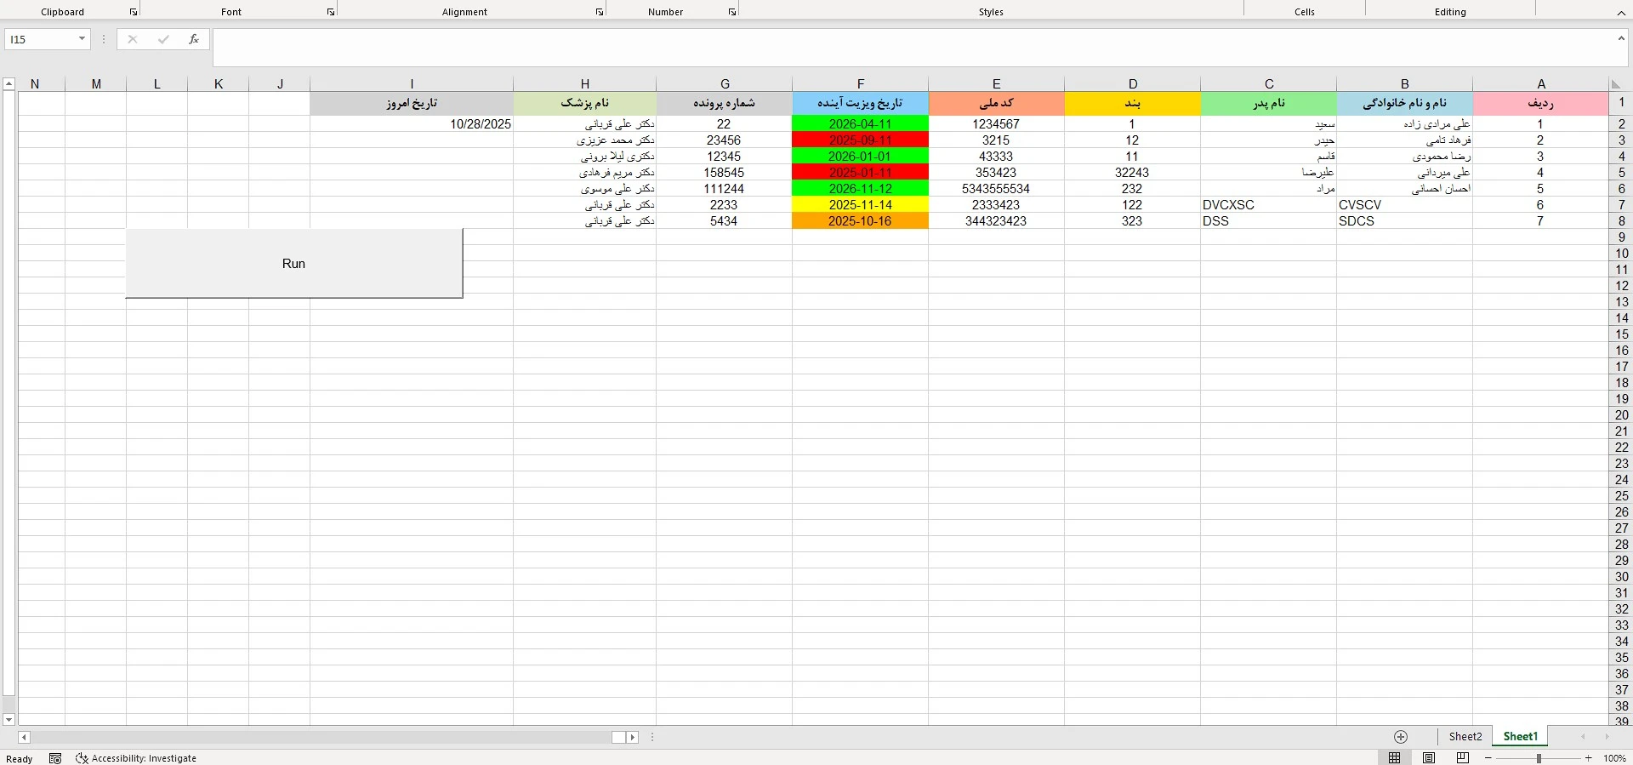Image resolution: width=1633 pixels, height=765 pixels.
Task: Switch to the Sheet2 tab
Action: click(x=1465, y=737)
